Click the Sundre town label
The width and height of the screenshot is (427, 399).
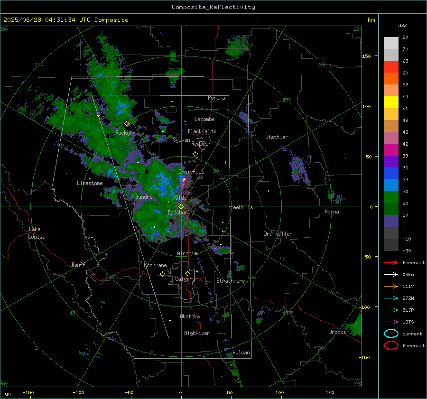pyautogui.click(x=144, y=197)
